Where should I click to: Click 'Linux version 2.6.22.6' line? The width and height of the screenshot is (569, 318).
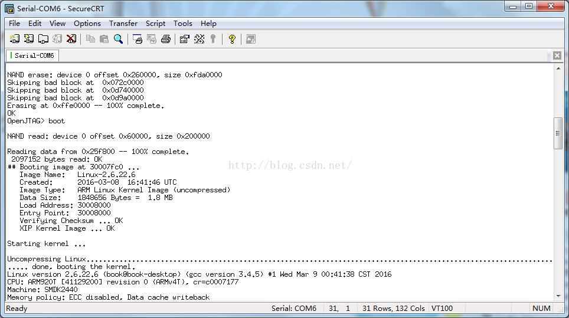(200, 274)
